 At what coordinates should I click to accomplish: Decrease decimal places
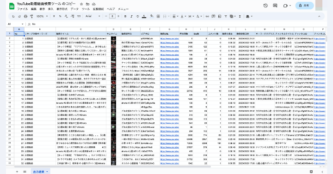tap(66, 16)
